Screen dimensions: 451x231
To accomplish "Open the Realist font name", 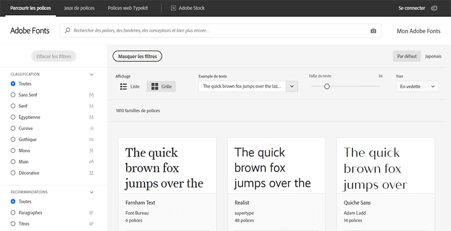I will 242,203.
